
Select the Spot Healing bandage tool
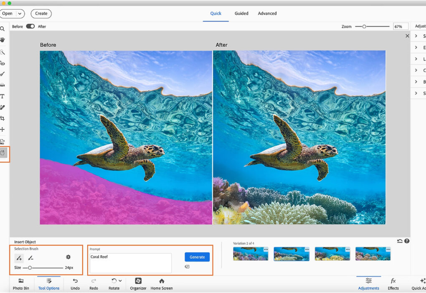point(3,107)
